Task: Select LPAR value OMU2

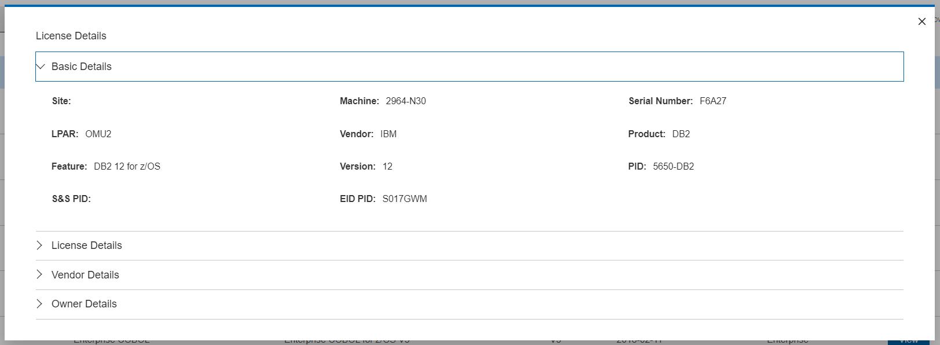Action: (x=98, y=134)
